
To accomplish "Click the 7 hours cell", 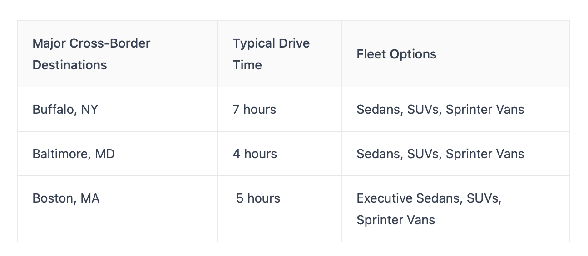I will click(254, 109).
